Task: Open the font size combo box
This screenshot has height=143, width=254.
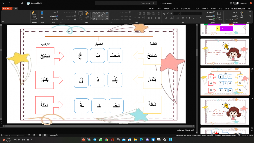Action: coord(177,14)
